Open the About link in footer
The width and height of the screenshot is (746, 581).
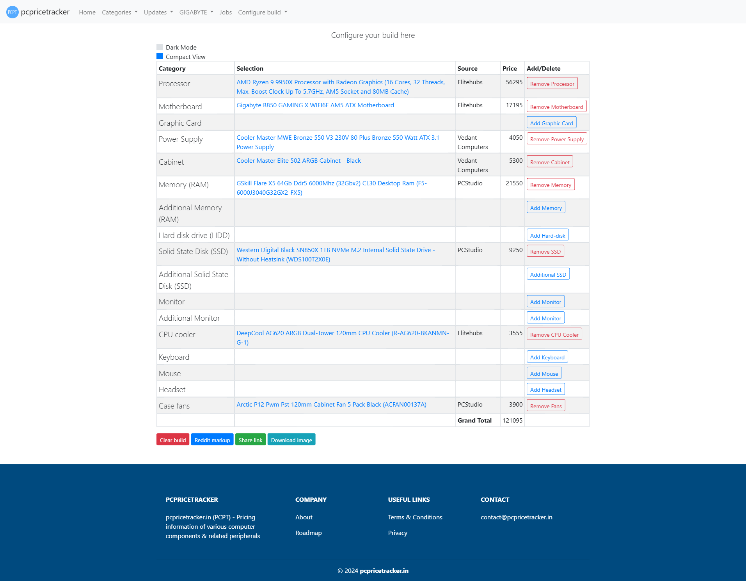[x=304, y=517]
